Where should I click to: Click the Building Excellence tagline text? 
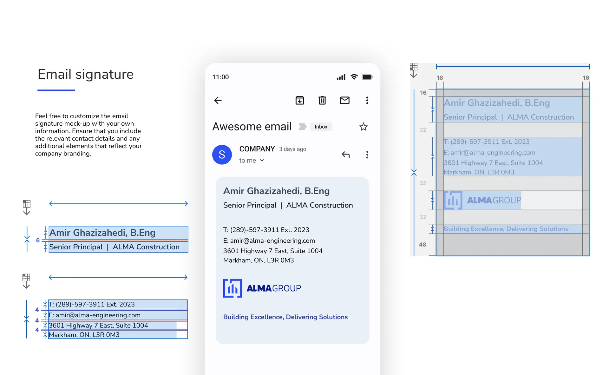285,317
